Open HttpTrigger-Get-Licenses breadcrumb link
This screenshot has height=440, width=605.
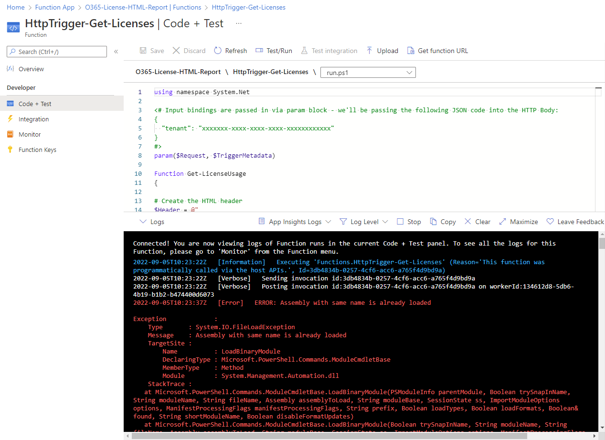tap(249, 7)
